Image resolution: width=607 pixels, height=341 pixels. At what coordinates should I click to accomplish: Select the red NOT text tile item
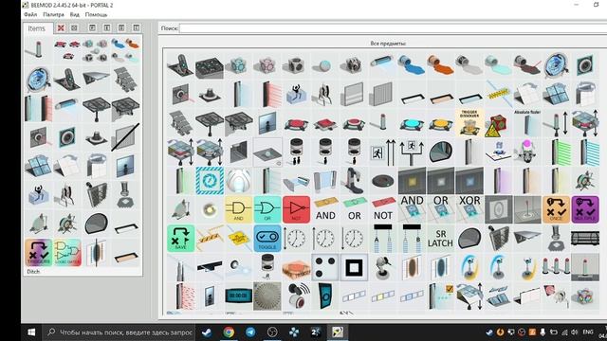[x=383, y=209]
